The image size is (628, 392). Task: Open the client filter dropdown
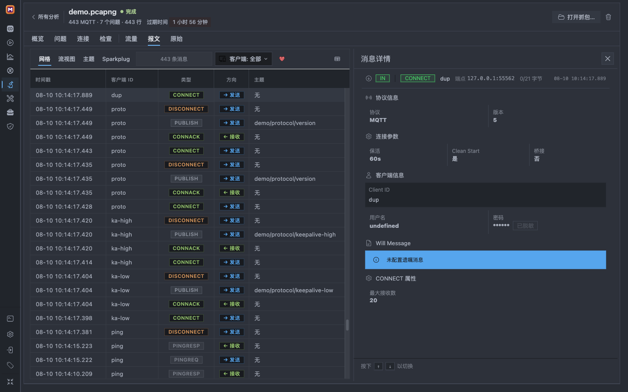(x=243, y=59)
